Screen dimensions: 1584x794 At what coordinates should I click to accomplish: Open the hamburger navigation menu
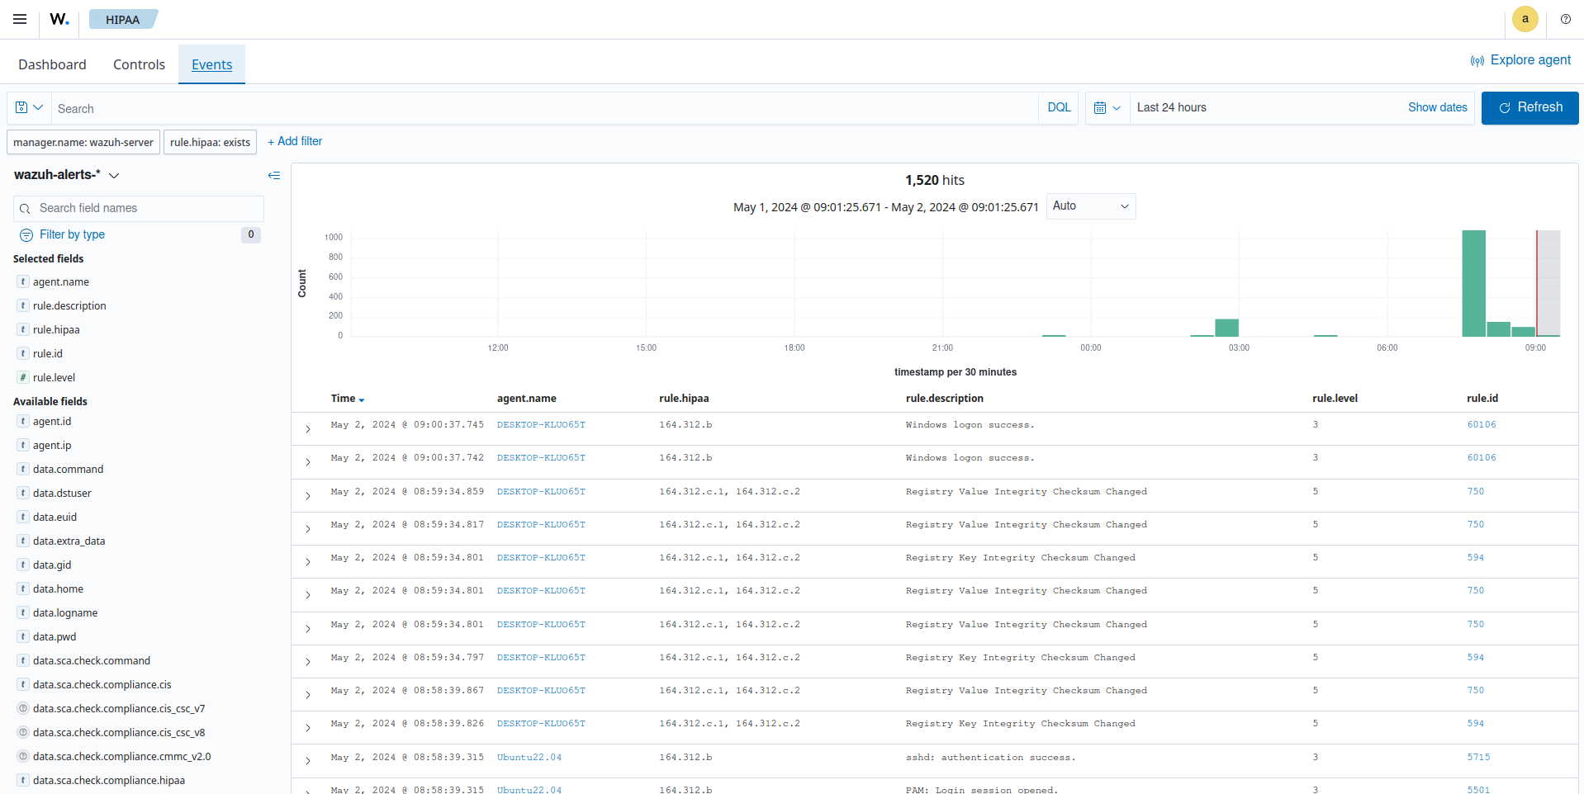pyautogui.click(x=20, y=19)
